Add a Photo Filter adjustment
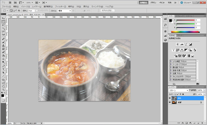Image resolution: width=207 pixels, height=125 pixels. pos(190,50)
